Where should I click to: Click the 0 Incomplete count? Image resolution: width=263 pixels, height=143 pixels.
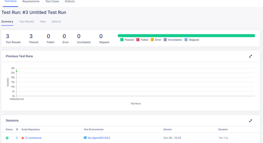(79, 36)
